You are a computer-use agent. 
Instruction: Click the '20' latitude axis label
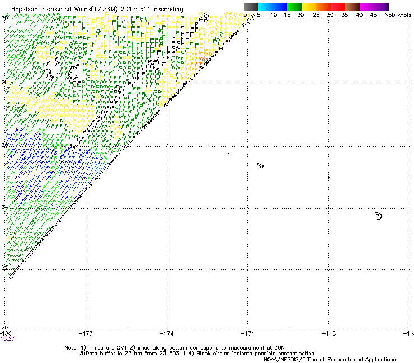(4, 327)
